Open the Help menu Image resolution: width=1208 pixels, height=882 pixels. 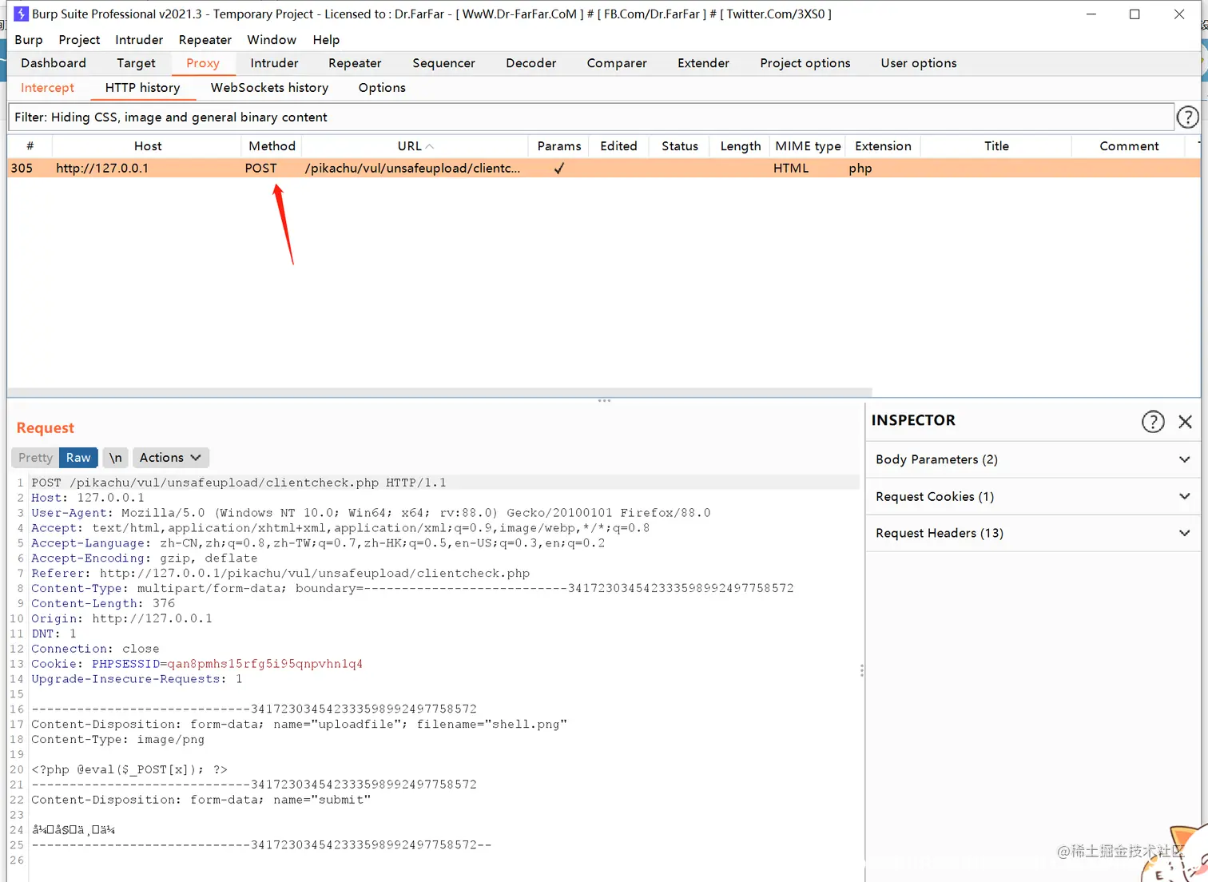[326, 39]
